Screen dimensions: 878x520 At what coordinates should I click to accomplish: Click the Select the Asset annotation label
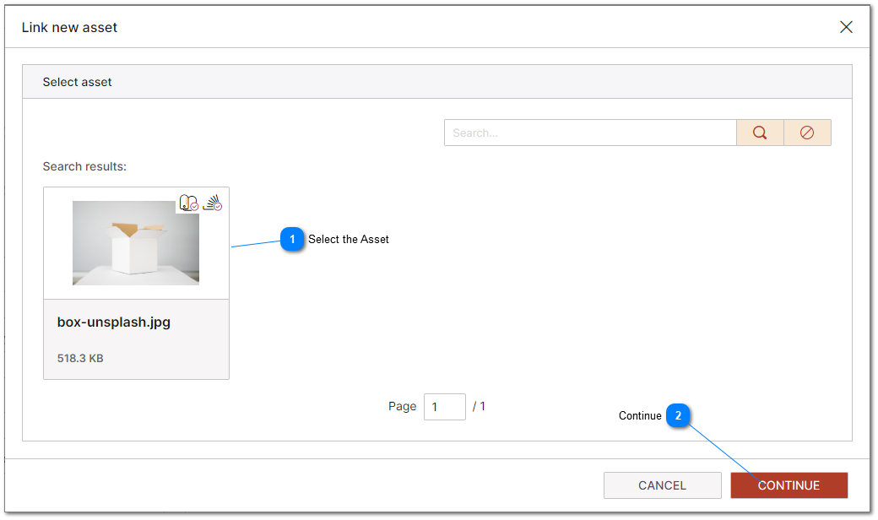pyautogui.click(x=348, y=240)
